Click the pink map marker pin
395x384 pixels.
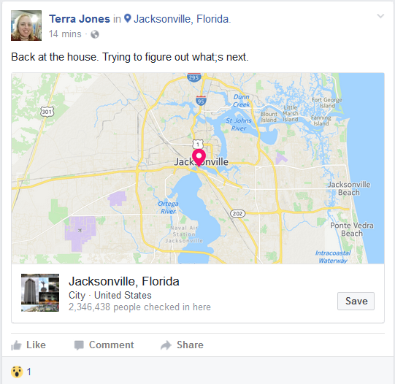199,158
